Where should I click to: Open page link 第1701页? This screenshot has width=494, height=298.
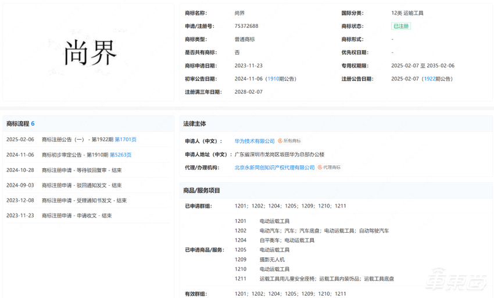[126, 140]
